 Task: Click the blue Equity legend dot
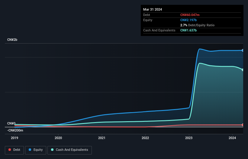pos(30,150)
